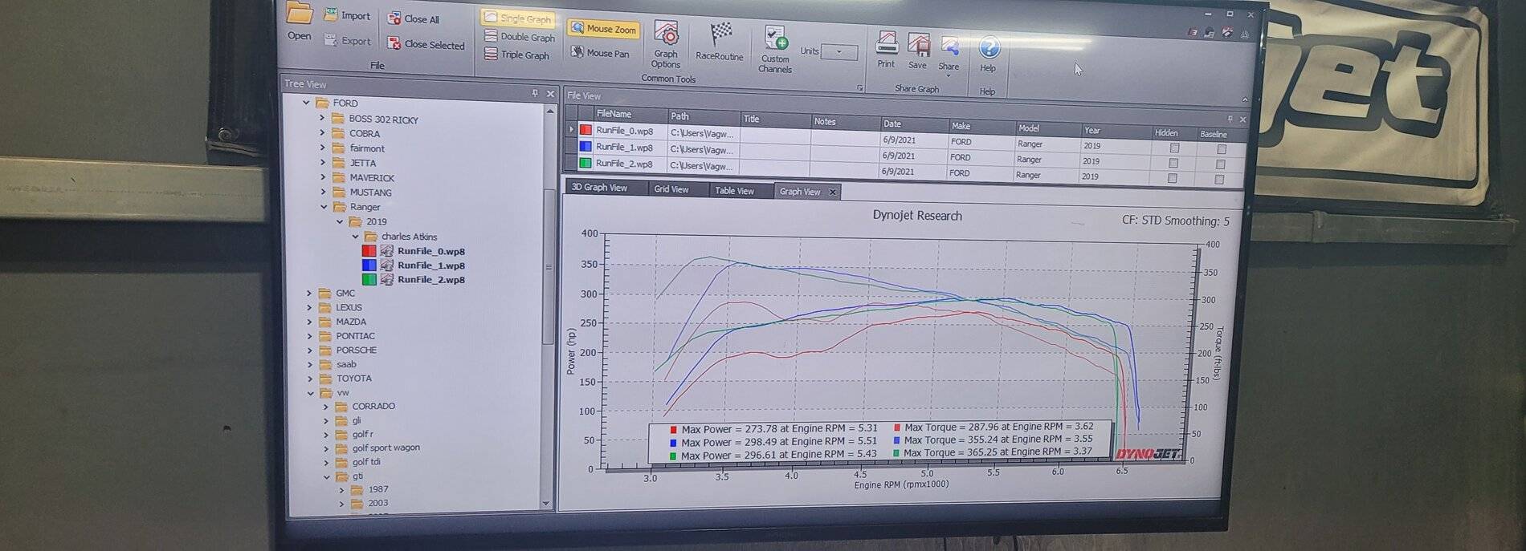Collapse the charles Atkins folder
Screen dimensions: 1526x551
pyautogui.click(x=356, y=237)
